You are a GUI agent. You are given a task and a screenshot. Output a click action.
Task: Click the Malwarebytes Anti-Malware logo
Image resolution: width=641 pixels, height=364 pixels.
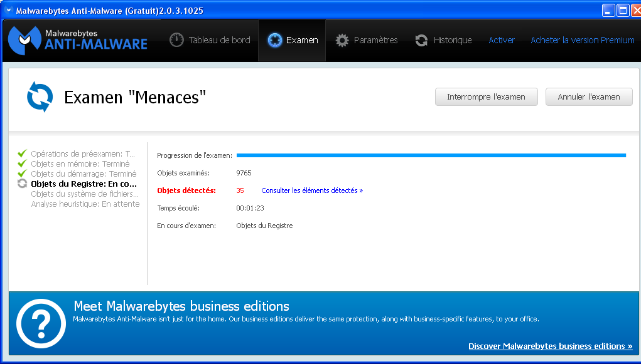click(x=78, y=40)
